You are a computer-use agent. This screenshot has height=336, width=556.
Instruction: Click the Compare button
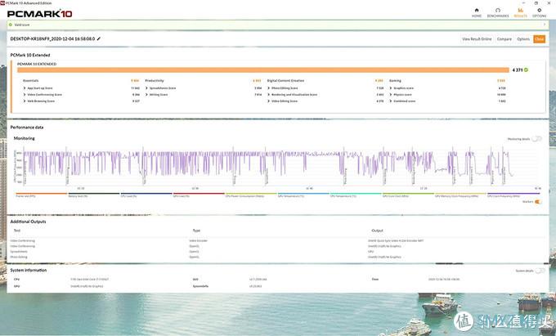click(x=504, y=38)
